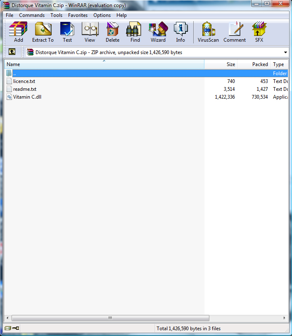This screenshot has height=336, width=292.
Task: Open the Help menu
Action: (x=121, y=15)
